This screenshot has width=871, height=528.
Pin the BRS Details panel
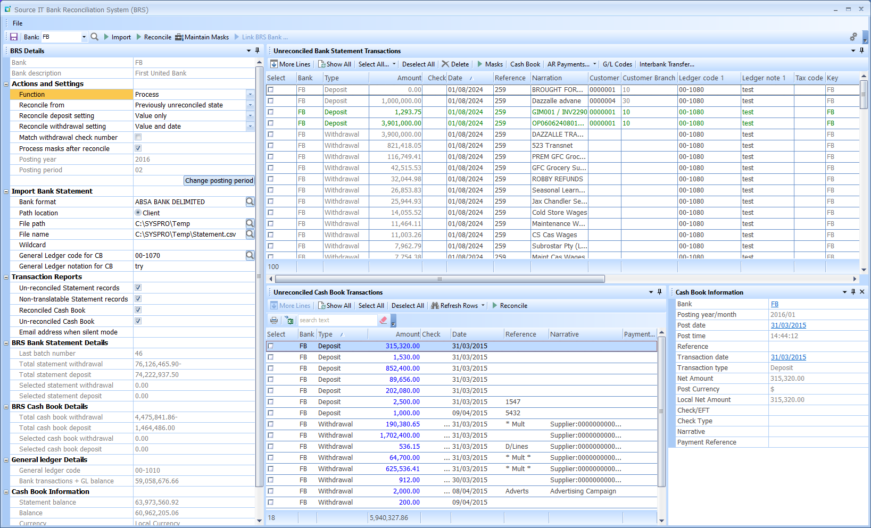(258, 51)
